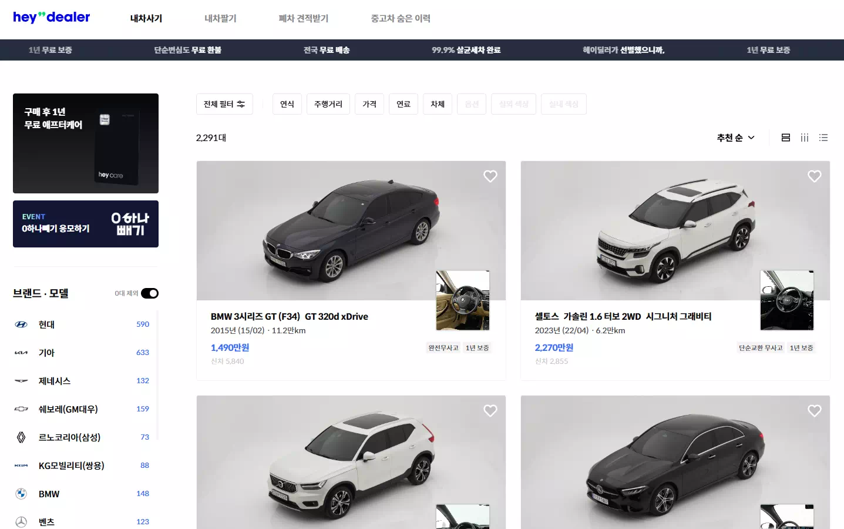Click the heydealer logo
Screen dimensions: 844x529
(x=52, y=17)
